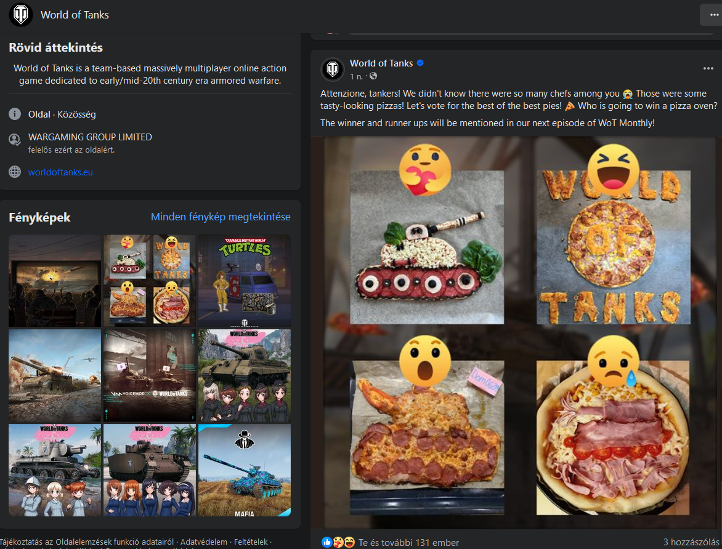Click the Care reaction icon under the post

coord(338,542)
